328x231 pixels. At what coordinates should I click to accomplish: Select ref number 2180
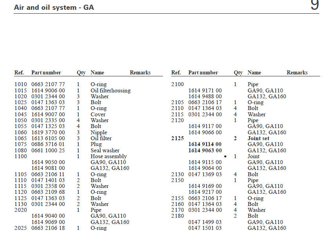(x=178, y=215)
